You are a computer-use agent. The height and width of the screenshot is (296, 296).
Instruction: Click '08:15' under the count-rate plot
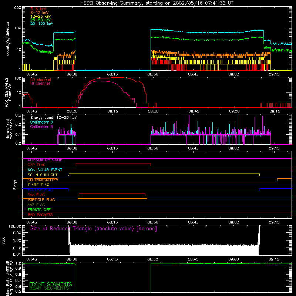[x=112, y=74]
